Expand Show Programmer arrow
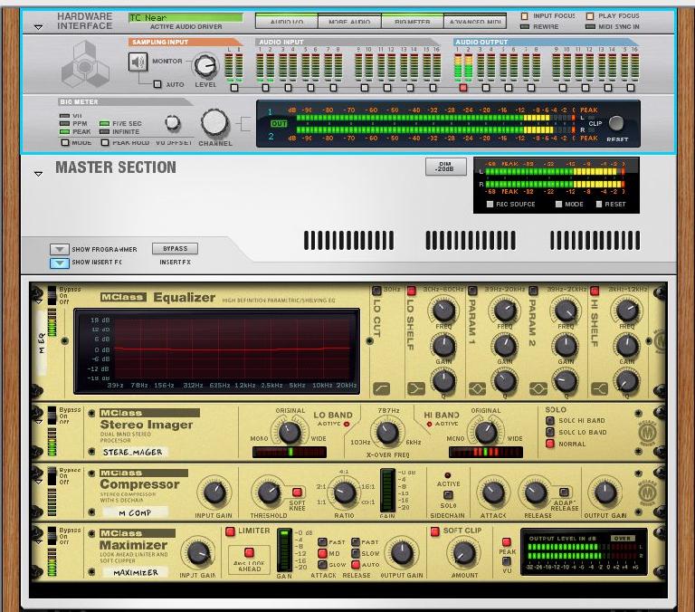The height and width of the screenshot is (612, 695). pyautogui.click(x=60, y=249)
